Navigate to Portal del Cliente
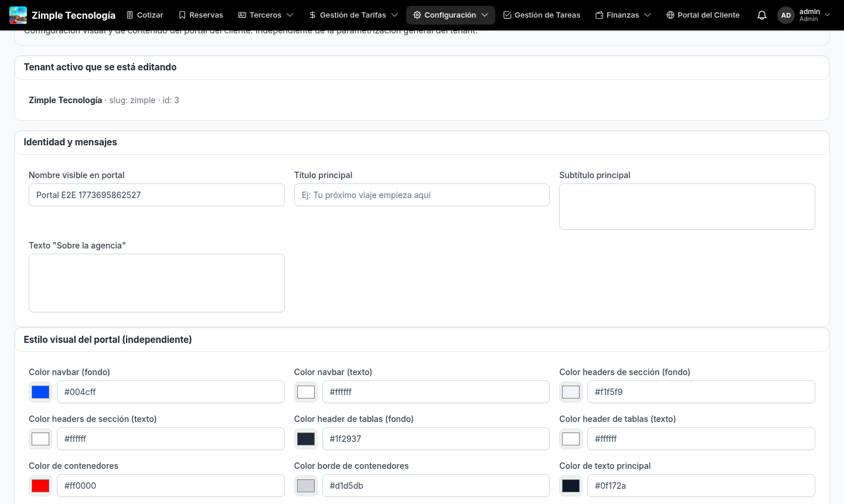Viewport: 844px width, 504px height. (703, 15)
